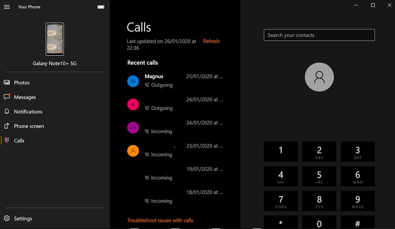Select the pink A contact avatar

[133, 104]
